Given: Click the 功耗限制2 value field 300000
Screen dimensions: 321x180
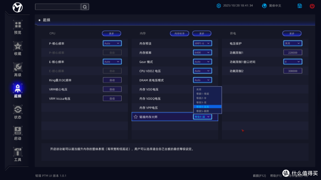Looking at the screenshot, I should tap(292, 71).
